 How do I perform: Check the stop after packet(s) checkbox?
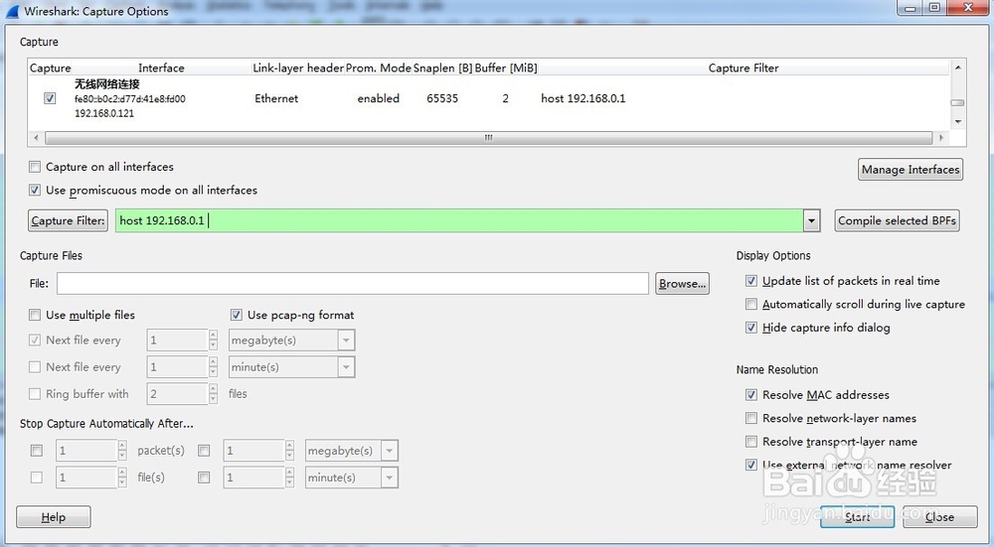[x=37, y=451]
